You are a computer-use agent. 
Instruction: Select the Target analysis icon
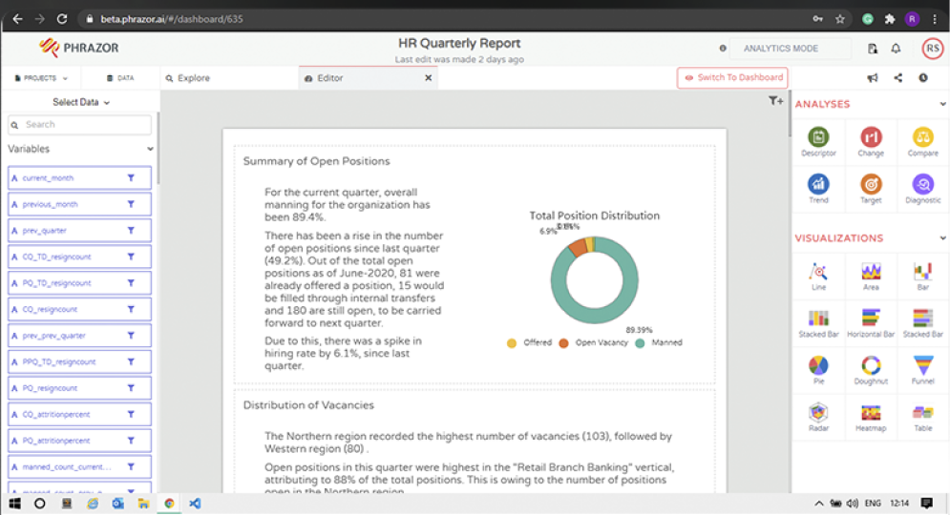tap(871, 184)
